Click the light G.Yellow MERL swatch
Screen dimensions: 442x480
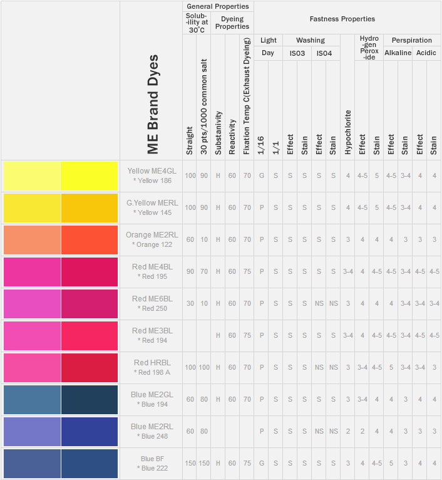pyautogui.click(x=32, y=208)
